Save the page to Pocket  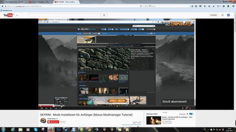200,6
